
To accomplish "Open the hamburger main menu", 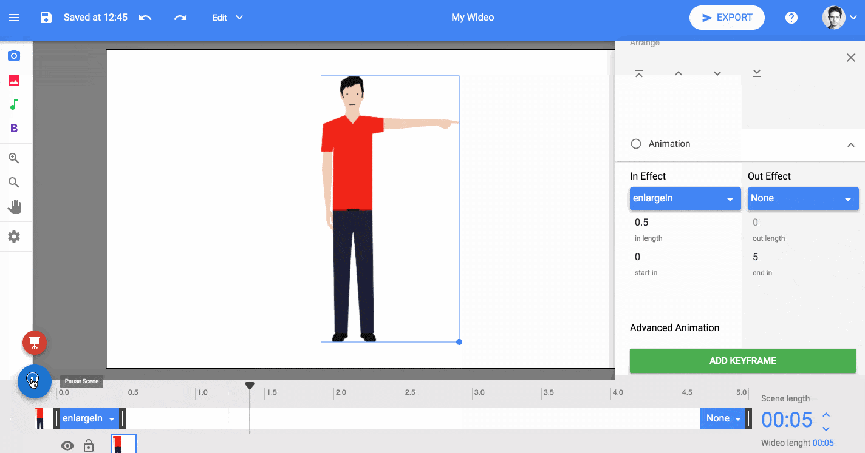I will 14,18.
